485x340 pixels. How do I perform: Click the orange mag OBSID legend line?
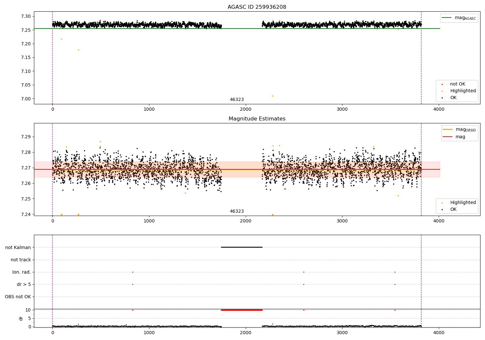pyautogui.click(x=448, y=130)
